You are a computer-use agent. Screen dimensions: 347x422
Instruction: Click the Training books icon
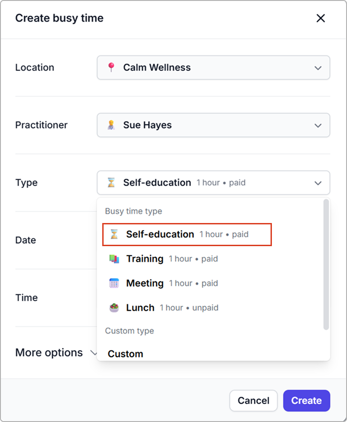[x=114, y=259]
